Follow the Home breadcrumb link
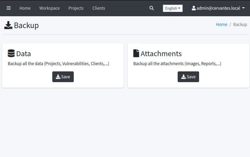Viewport: 250px width, 157px height. (x=222, y=24)
